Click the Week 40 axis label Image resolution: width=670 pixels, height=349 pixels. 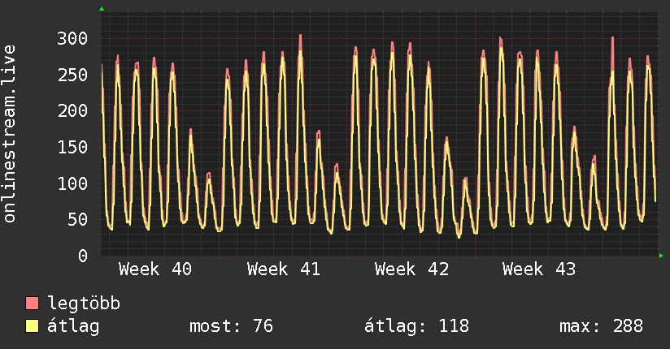coord(155,269)
